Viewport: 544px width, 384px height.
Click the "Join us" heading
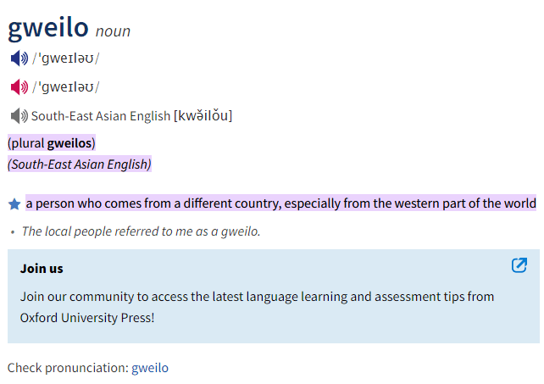pos(42,269)
